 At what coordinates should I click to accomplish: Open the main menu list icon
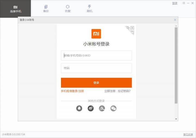(184, 3)
